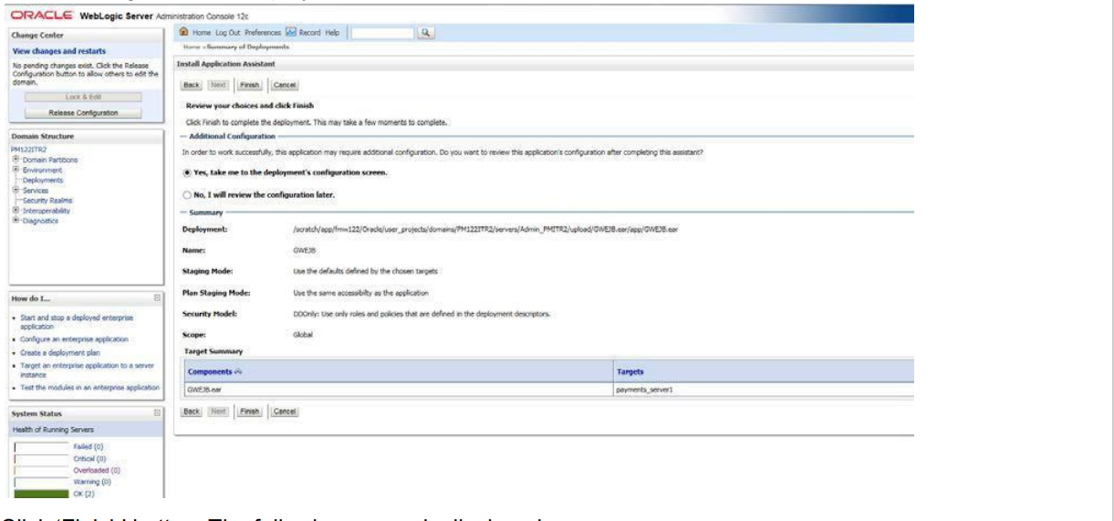The width and height of the screenshot is (1114, 521).
Task: Click the Home house icon in toolbar
Action: click(x=182, y=33)
